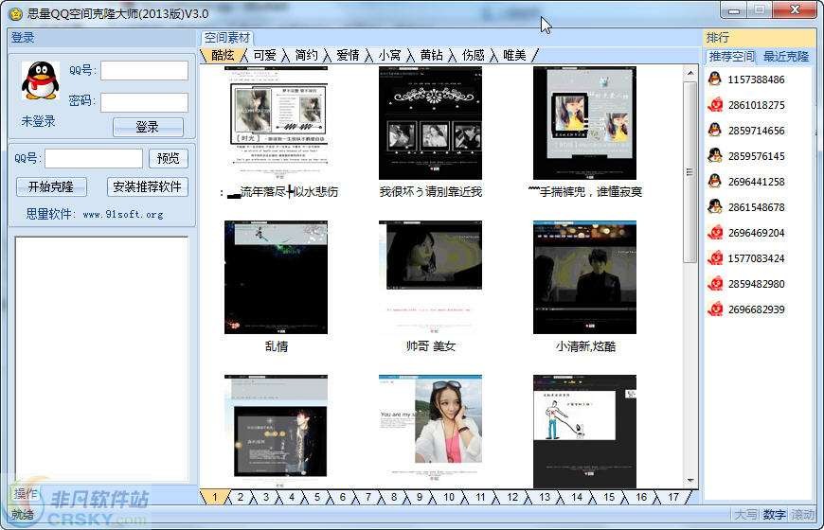Select QQ number 2696441258 in ranking
The width and height of the screenshot is (824, 530).
tap(756, 182)
